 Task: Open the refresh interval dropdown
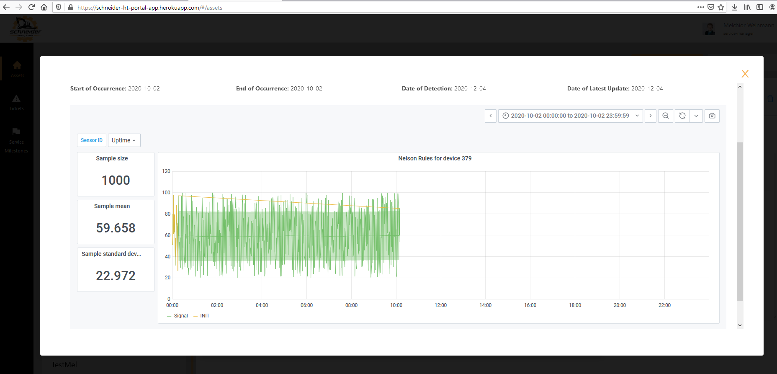[696, 116]
